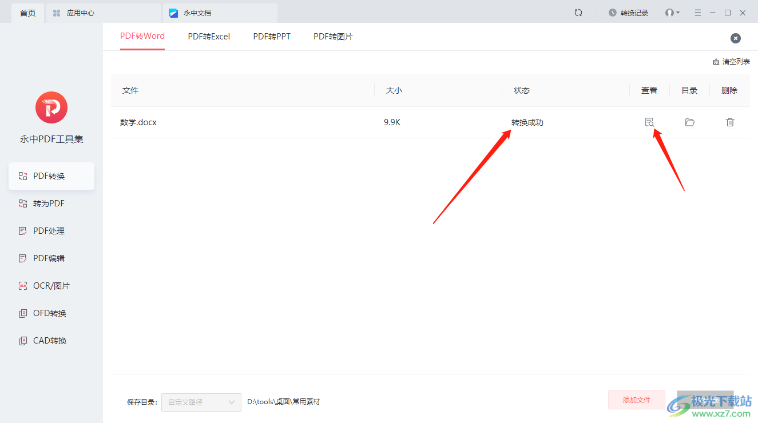The image size is (758, 423).
Task: Open the 首页 tab
Action: coord(27,13)
